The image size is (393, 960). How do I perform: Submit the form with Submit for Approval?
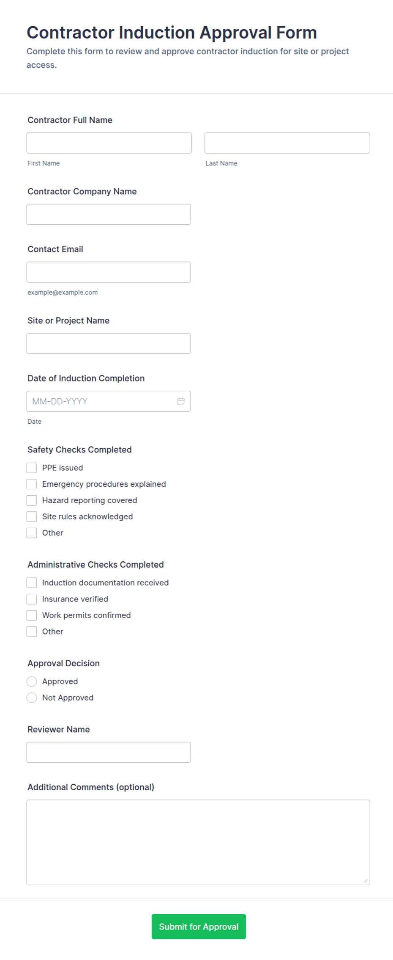click(199, 927)
